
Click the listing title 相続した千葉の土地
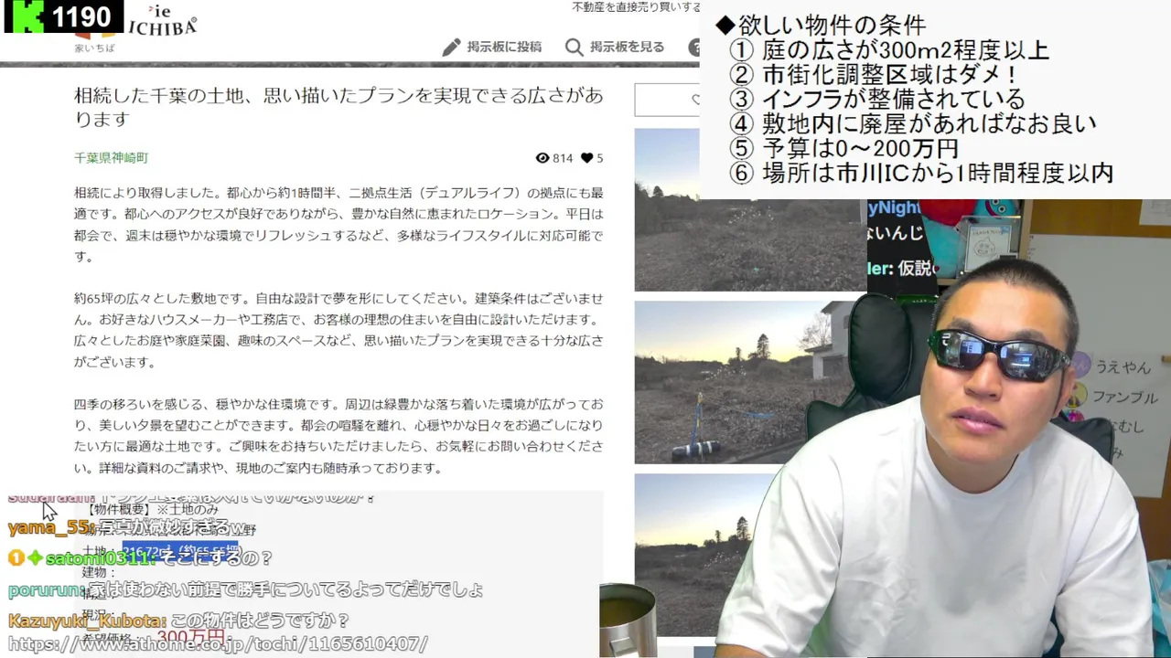tap(338, 107)
